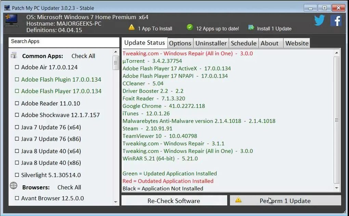Image resolution: width=349 pixels, height=216 pixels.
Task: Click the Common Apps category icon
Action: (x=14, y=55)
